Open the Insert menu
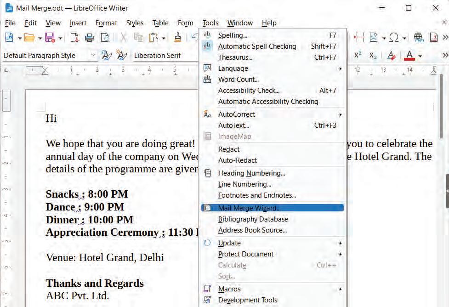Viewport: 449px width, 307px height. [78, 23]
